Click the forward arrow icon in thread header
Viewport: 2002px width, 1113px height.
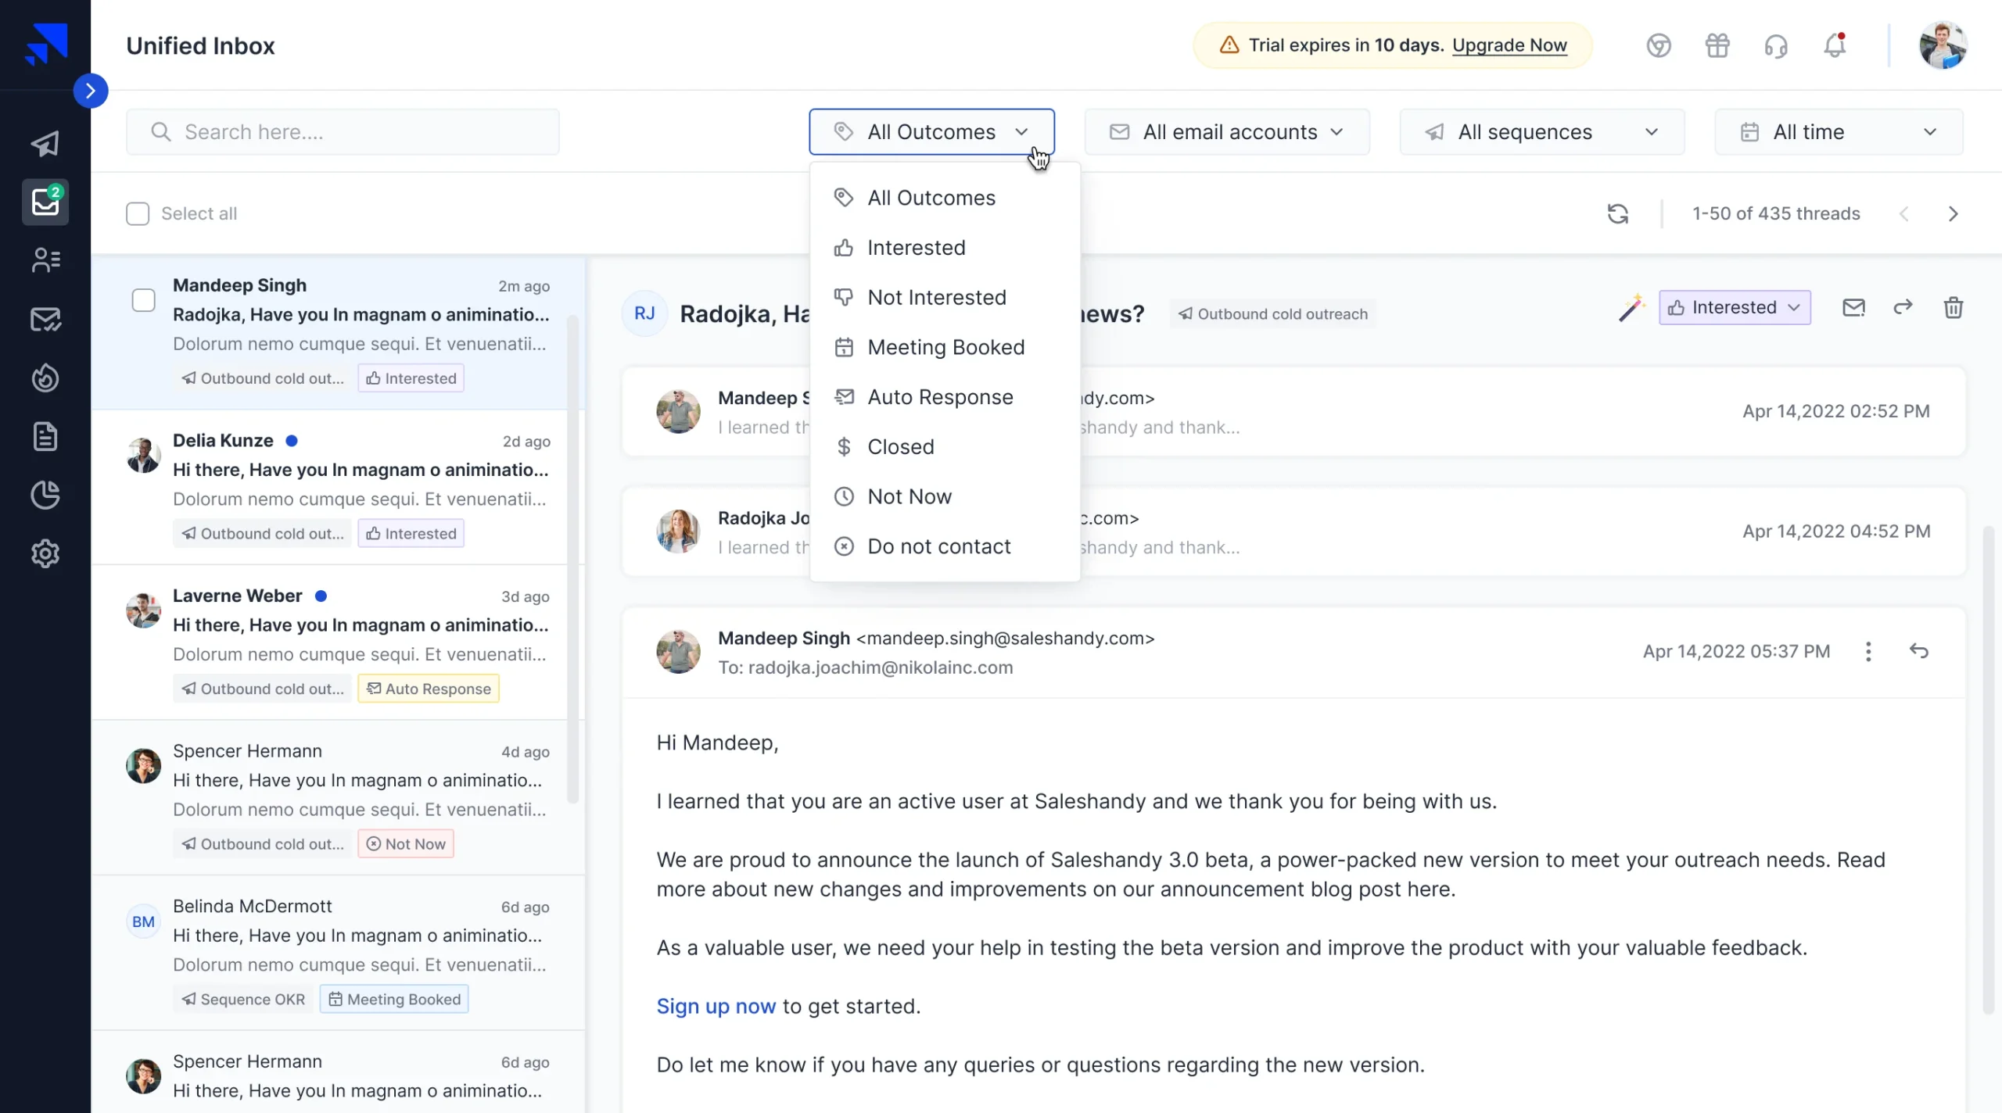1903,307
